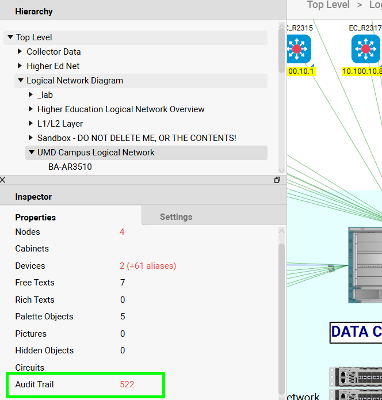Viewport: 382px width, 400px height.
Task: Select the L1/L2 Layer tree item
Action: 60,124
